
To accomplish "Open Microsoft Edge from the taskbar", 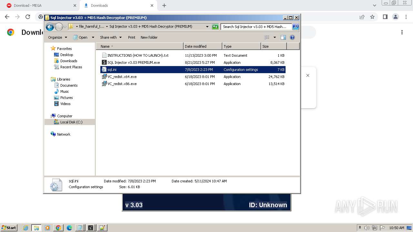I will coord(69,228).
